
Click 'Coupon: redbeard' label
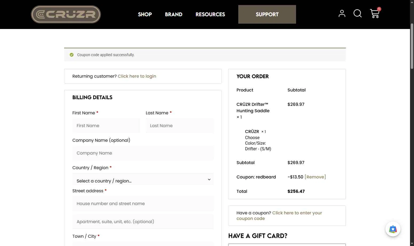point(256,177)
